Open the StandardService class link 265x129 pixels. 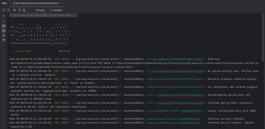point(189,119)
